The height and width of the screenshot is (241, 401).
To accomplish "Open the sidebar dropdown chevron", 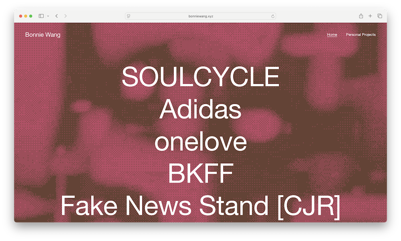I will pos(48,16).
